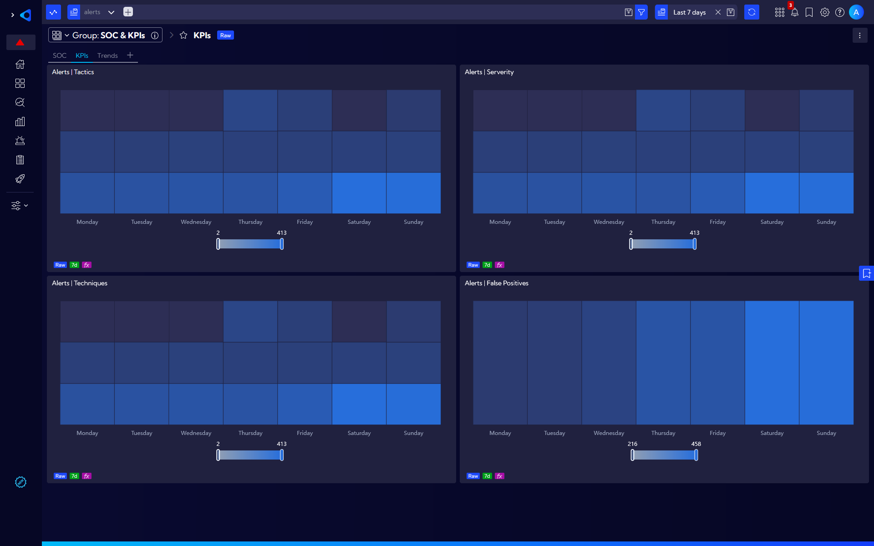Viewport: 874px width, 546px height.
Task: Open the apps grid launcher icon
Action: [779, 12]
